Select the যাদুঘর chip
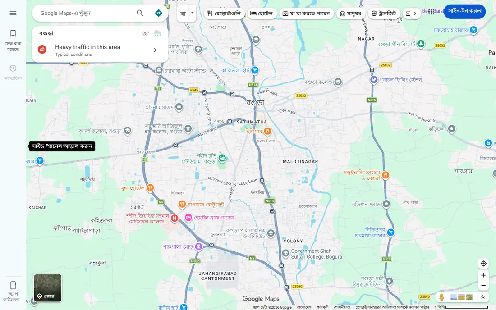 pyautogui.click(x=350, y=13)
